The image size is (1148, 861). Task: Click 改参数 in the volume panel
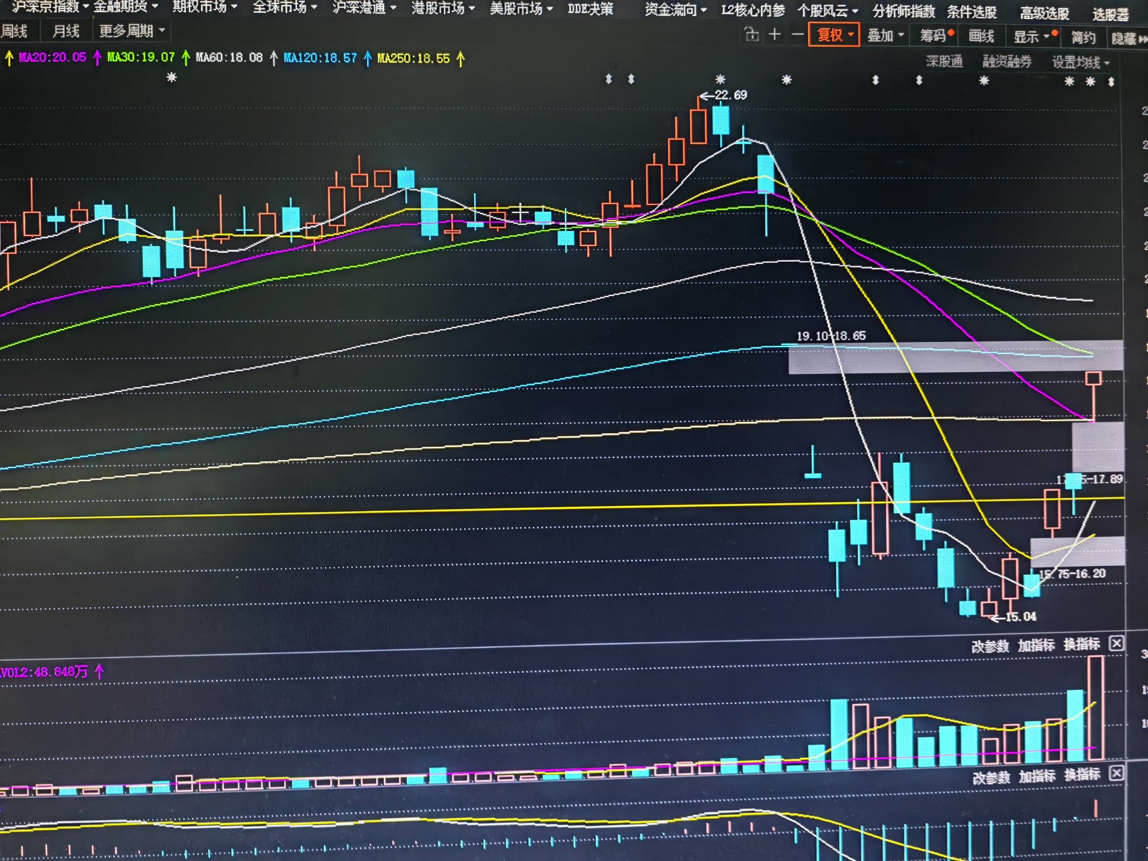[x=990, y=646]
